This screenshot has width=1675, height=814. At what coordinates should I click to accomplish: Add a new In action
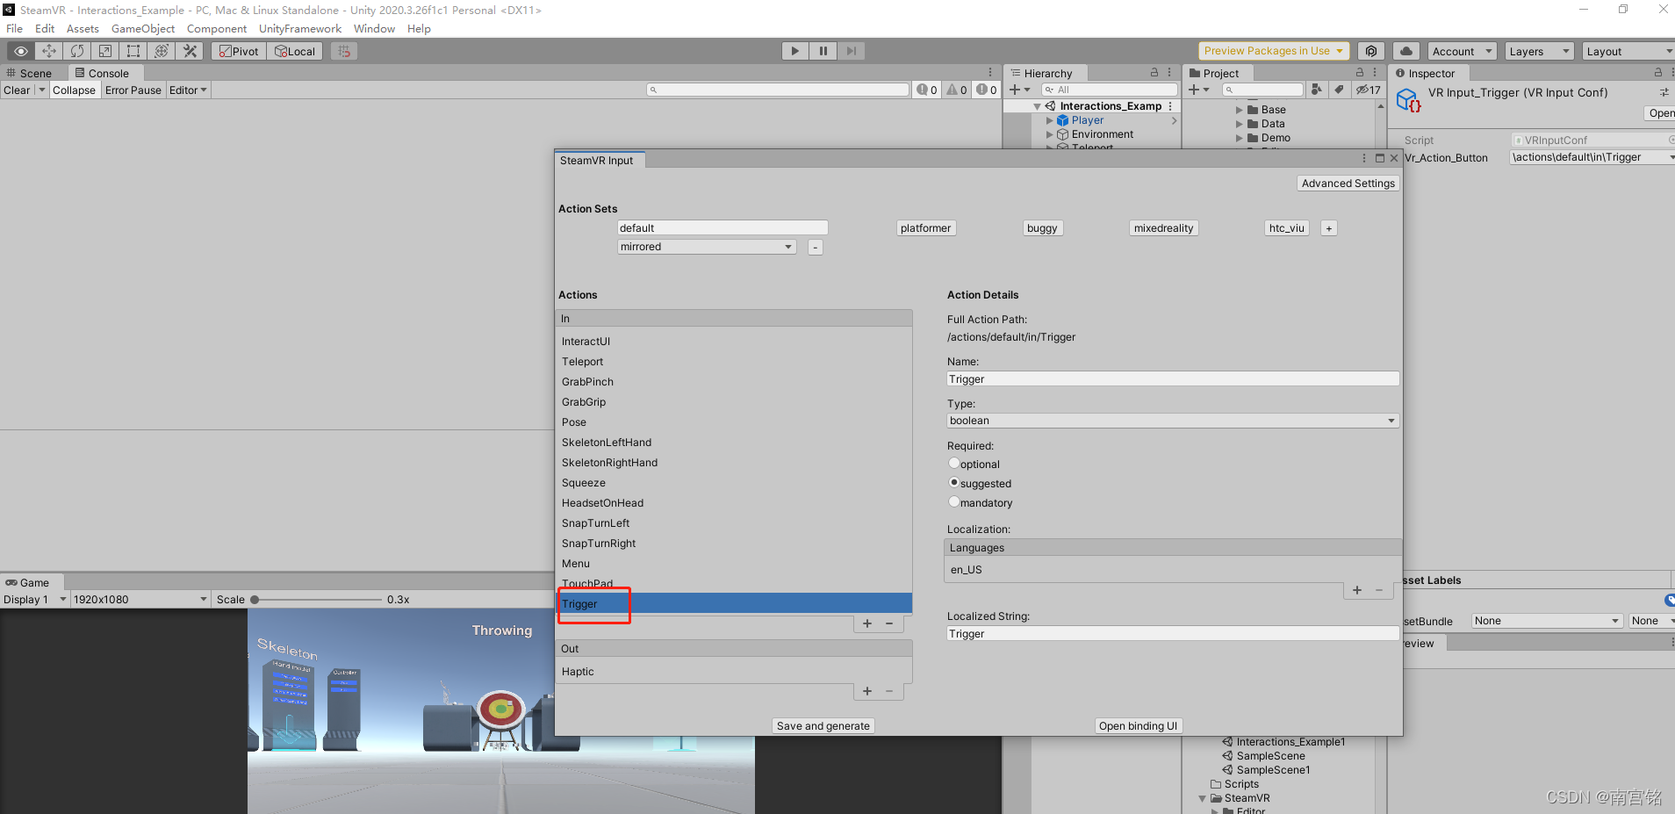coord(867,623)
